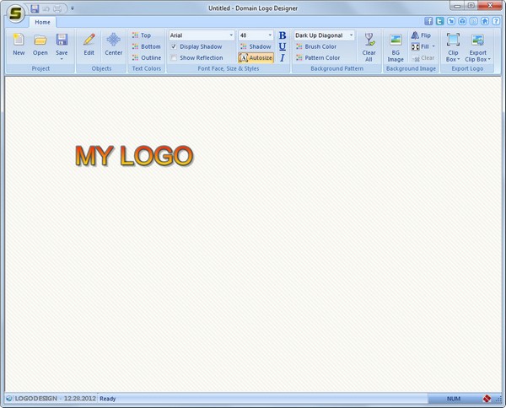Click the Fill background image button
This screenshot has height=408, width=506.
[420, 46]
